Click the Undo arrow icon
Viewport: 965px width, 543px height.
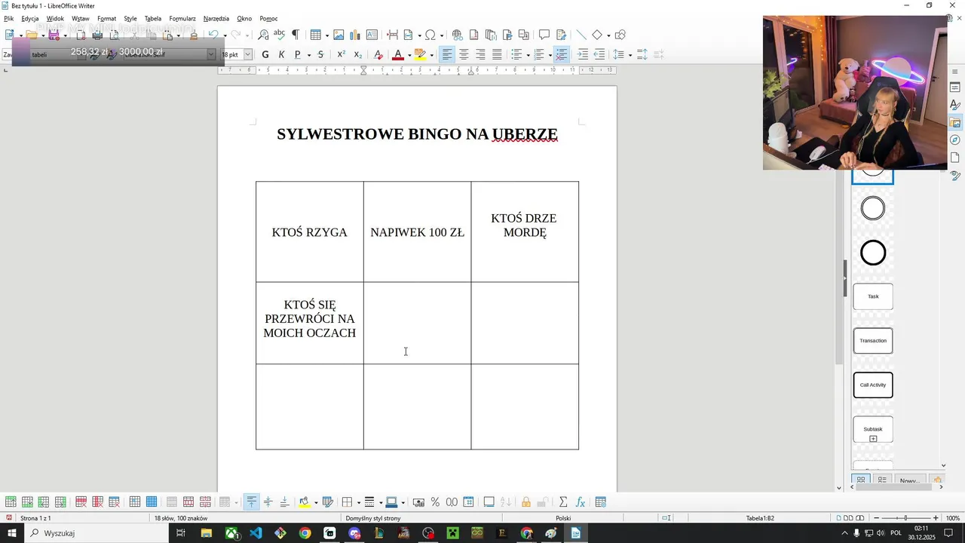pyautogui.click(x=213, y=35)
